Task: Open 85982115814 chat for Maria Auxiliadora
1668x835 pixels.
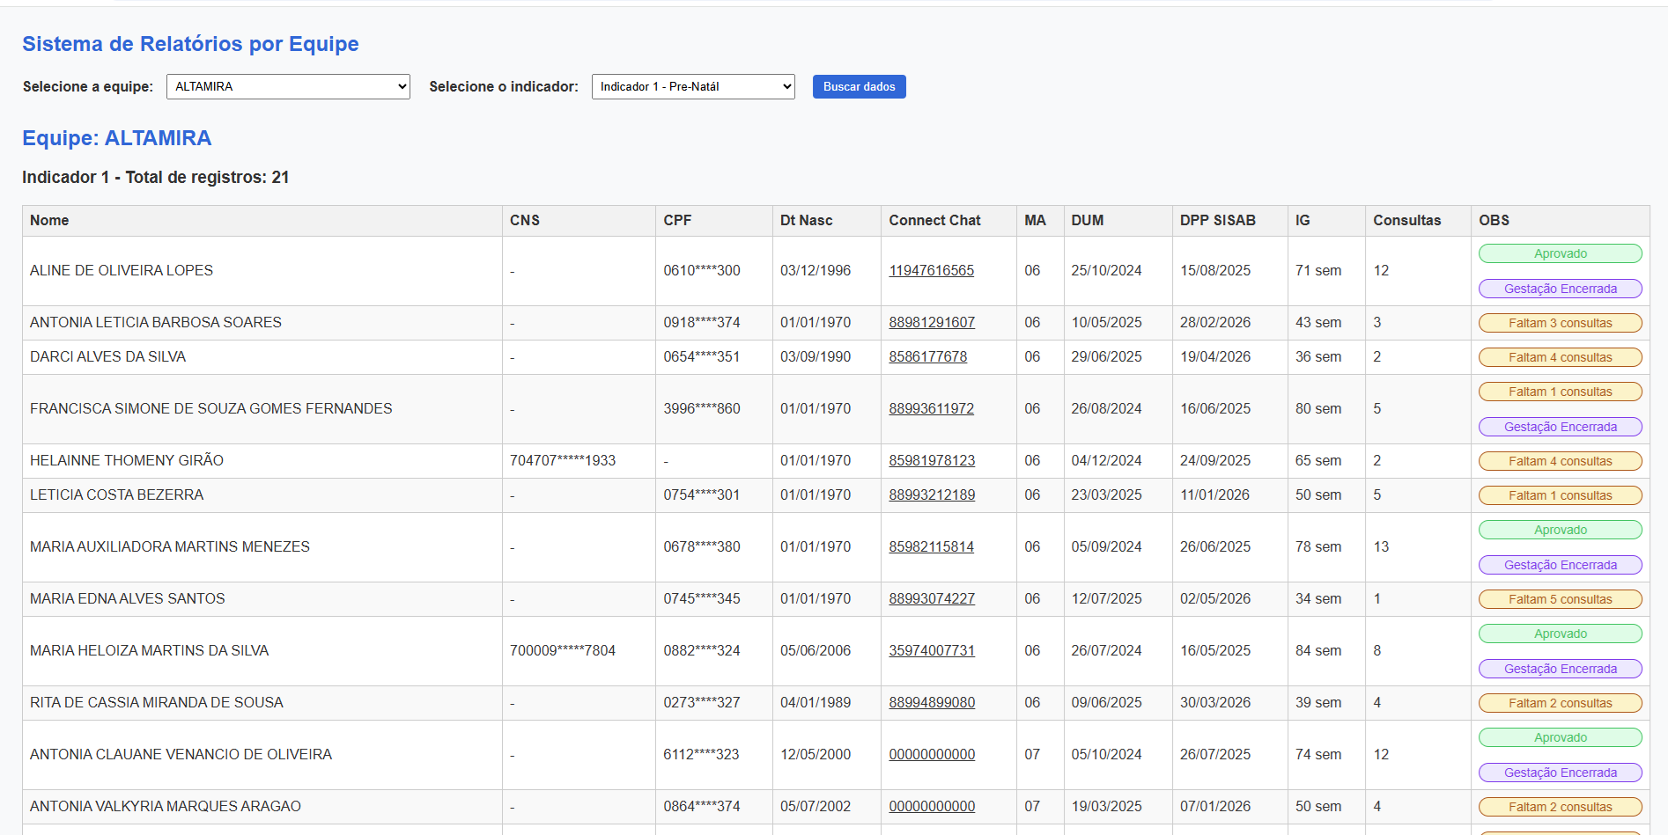Action: pos(931,546)
